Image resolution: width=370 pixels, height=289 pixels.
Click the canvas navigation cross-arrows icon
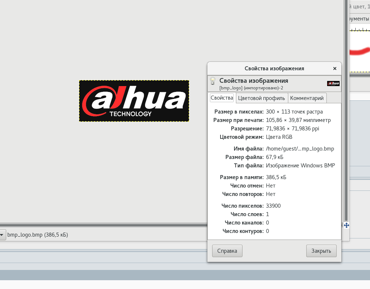[x=346, y=225]
